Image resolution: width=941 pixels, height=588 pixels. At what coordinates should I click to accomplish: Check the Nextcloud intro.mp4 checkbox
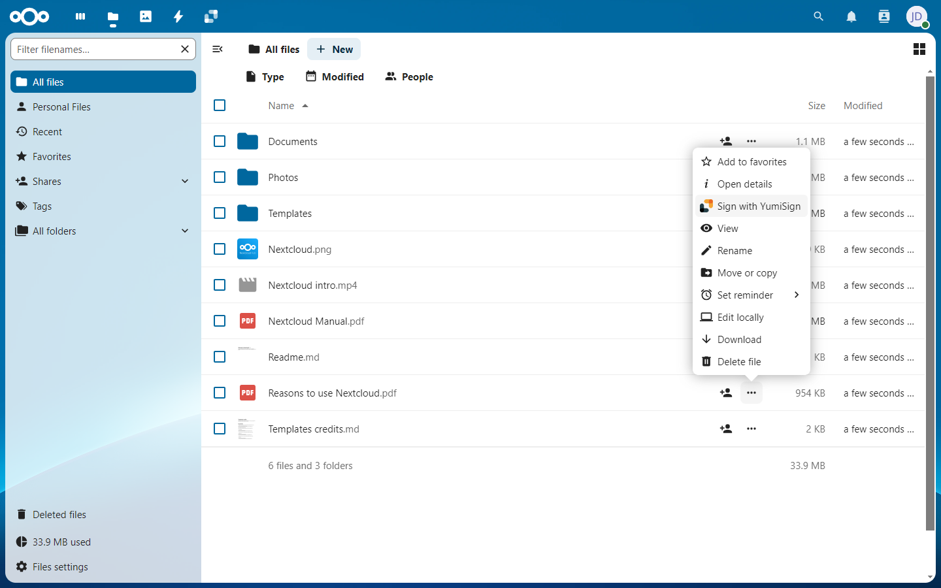[x=220, y=285]
